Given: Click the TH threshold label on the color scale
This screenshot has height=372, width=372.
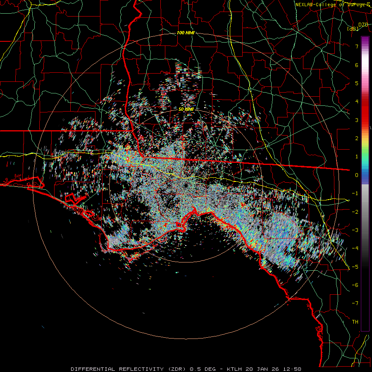Looking at the screenshot, I should (x=355, y=322).
